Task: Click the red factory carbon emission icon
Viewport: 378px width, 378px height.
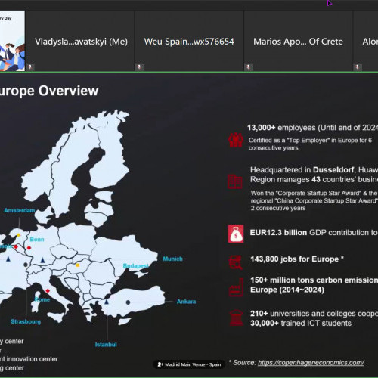Action: click(236, 287)
